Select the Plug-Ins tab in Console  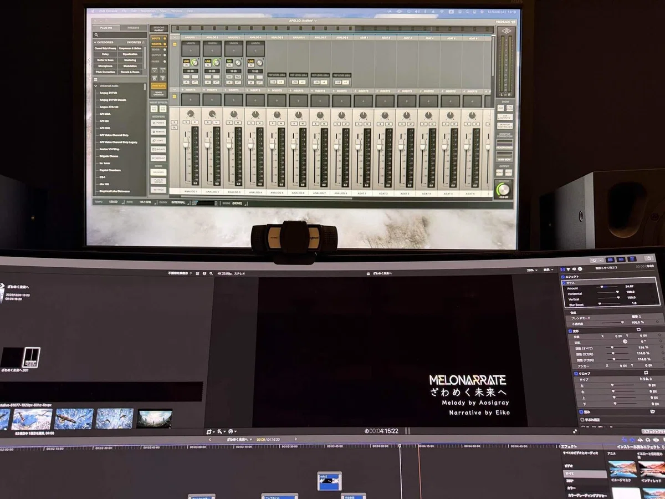pyautogui.click(x=106, y=27)
